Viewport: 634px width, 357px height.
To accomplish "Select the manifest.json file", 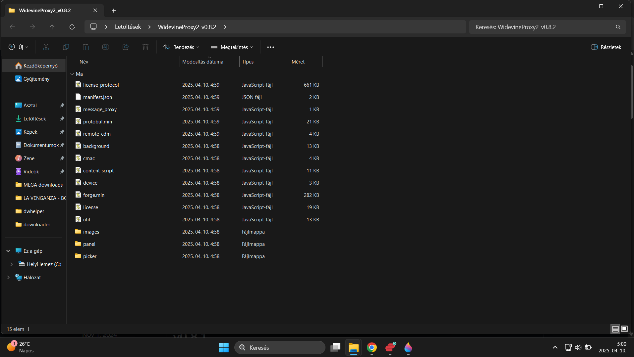I will (x=97, y=97).
